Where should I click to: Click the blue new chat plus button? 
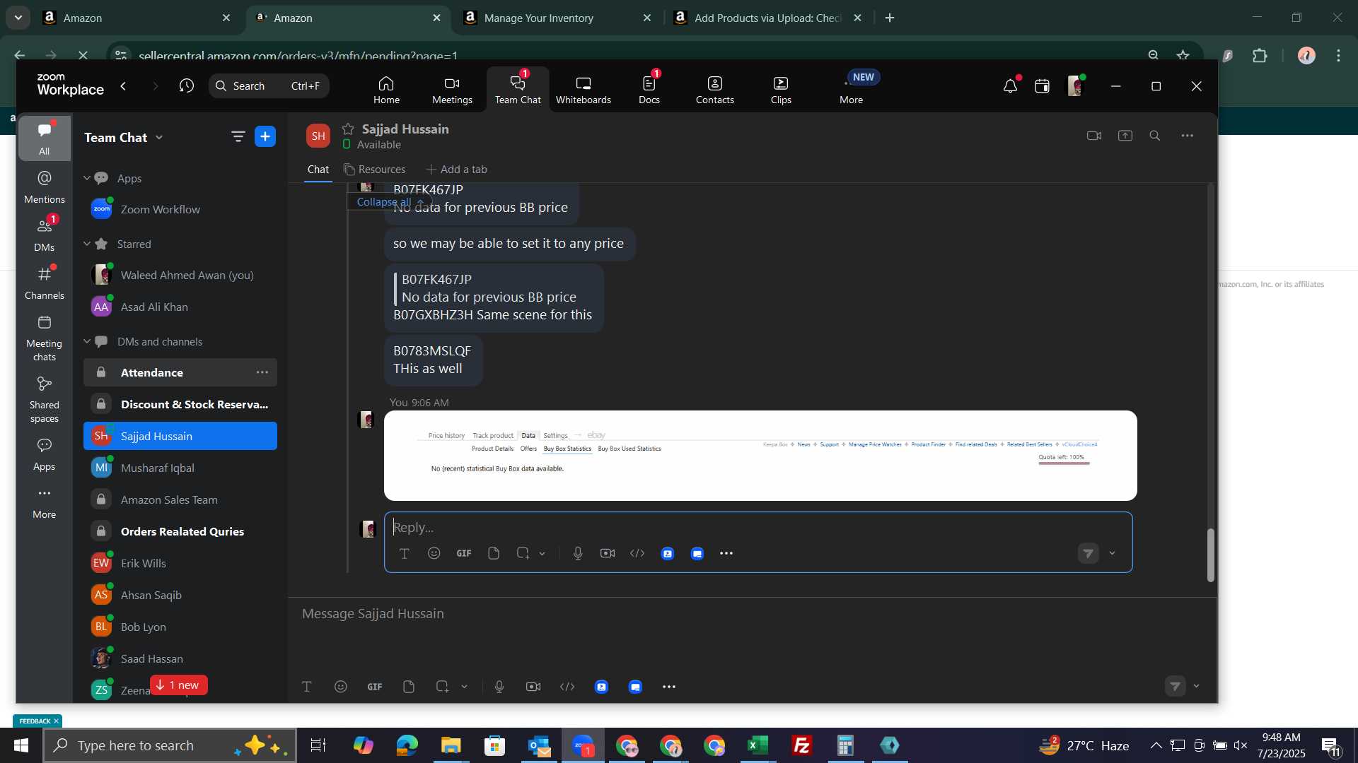pyautogui.click(x=265, y=137)
